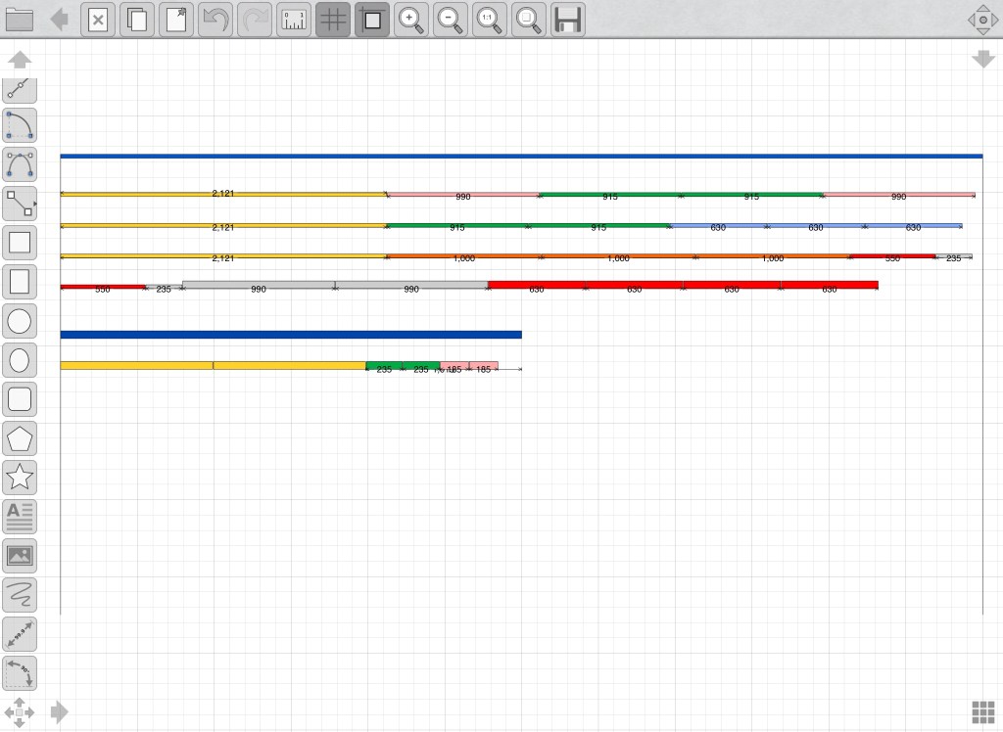The height and width of the screenshot is (732, 1003).
Task: Save the drawing with the floppy disk
Action: click(568, 20)
